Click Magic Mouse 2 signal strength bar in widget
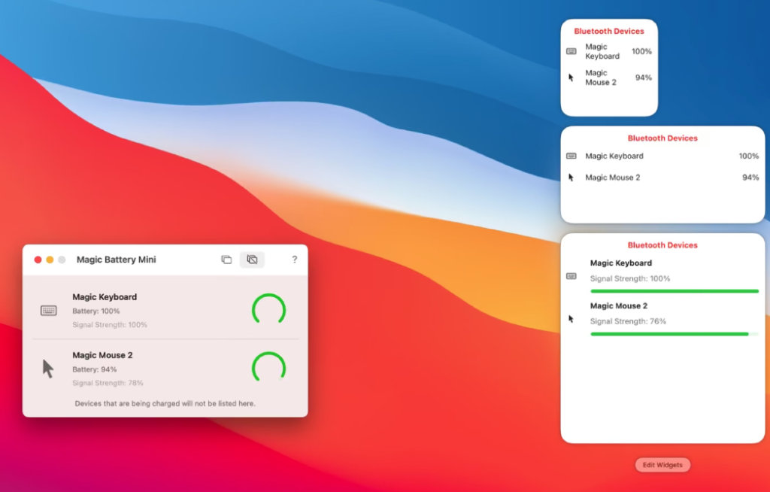 pos(675,334)
